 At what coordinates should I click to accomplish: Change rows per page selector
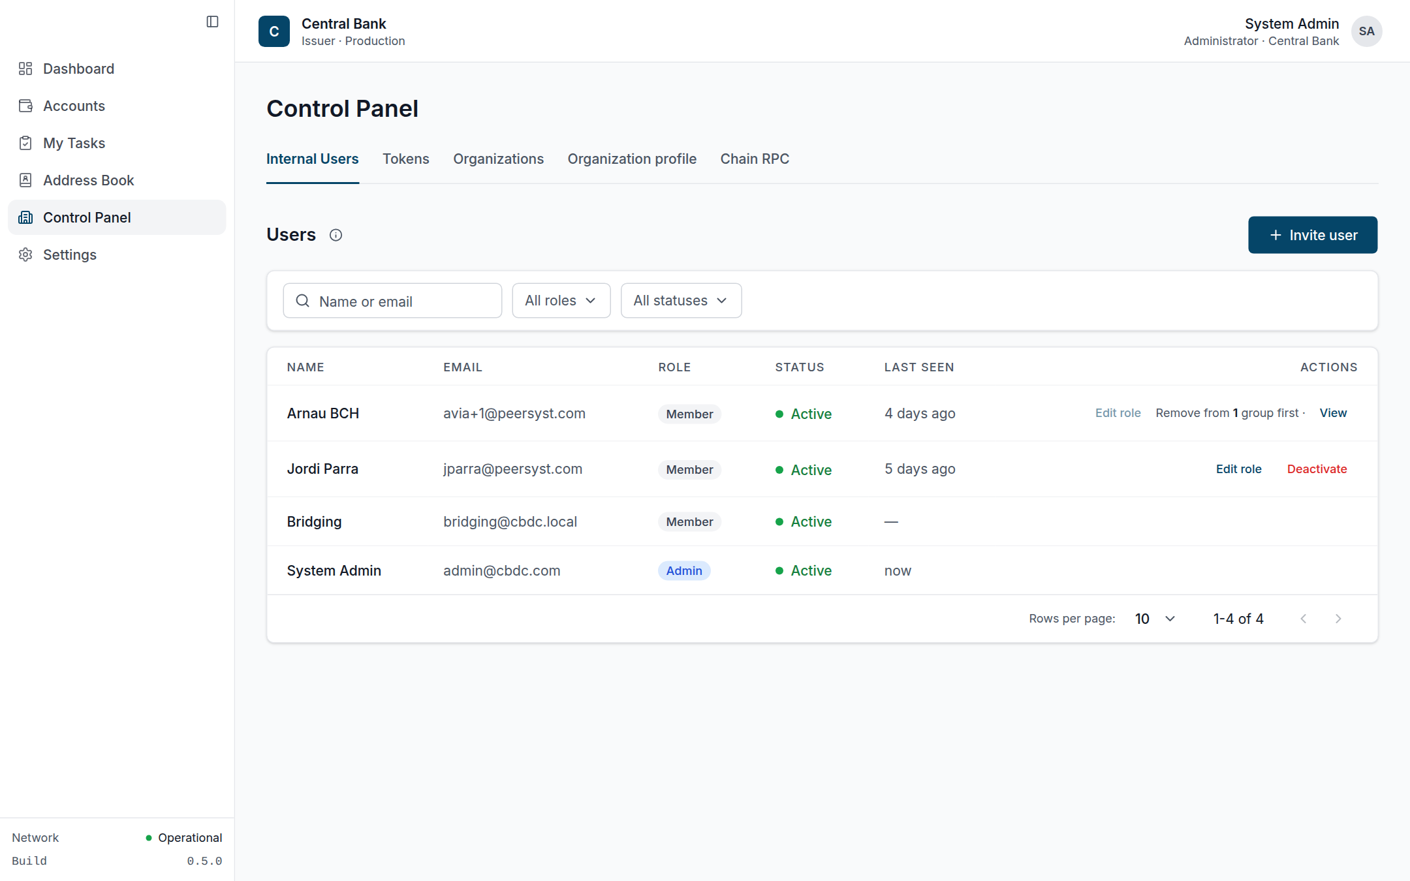[x=1155, y=619]
